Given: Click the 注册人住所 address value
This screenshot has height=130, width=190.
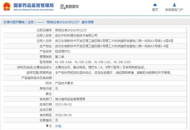Looking at the screenshot, I should 114,41.
